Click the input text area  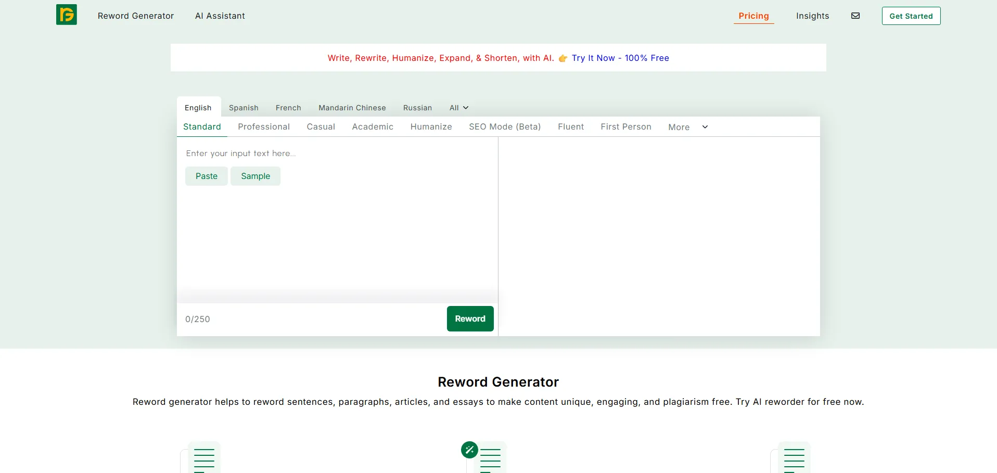337,234
